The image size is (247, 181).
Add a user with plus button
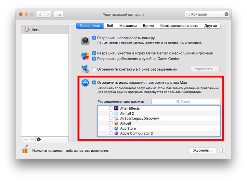(25, 139)
